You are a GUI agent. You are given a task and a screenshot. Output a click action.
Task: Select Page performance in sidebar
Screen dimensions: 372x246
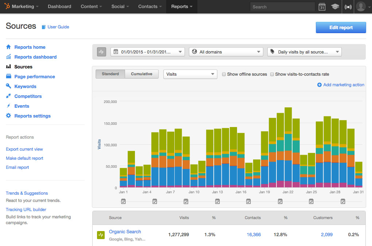point(35,77)
